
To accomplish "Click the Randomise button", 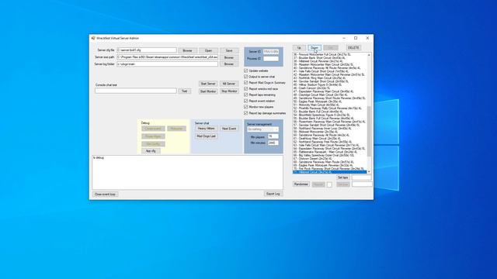I will [x=301, y=184].
